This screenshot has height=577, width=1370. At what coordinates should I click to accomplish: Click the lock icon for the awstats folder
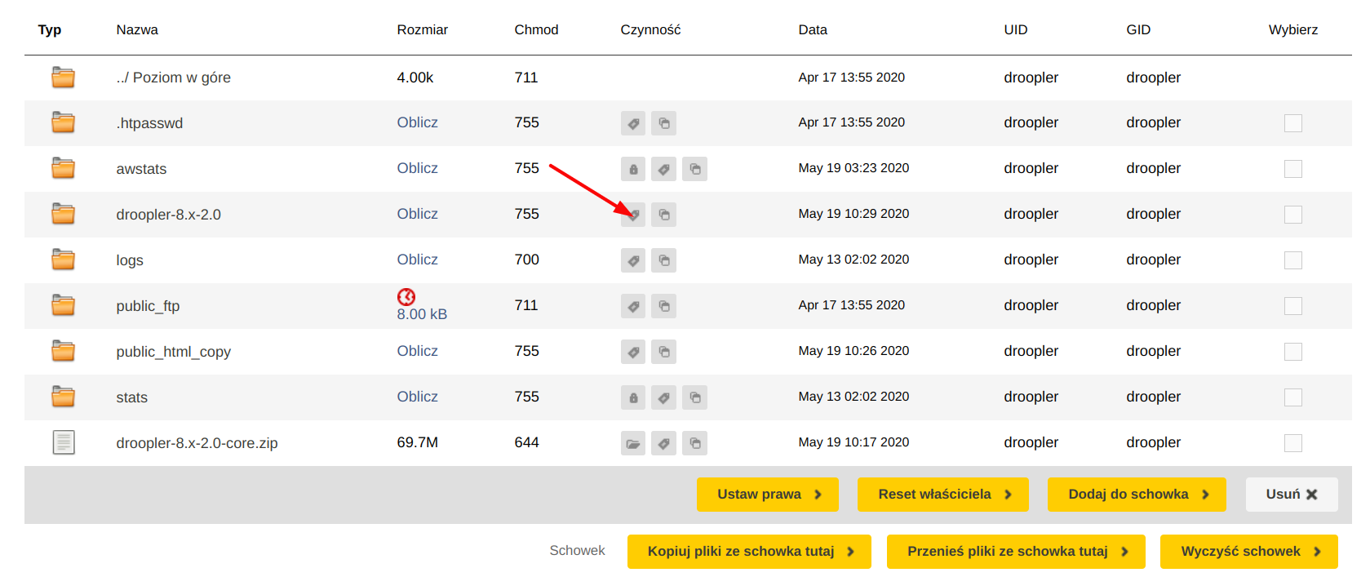[x=633, y=169]
